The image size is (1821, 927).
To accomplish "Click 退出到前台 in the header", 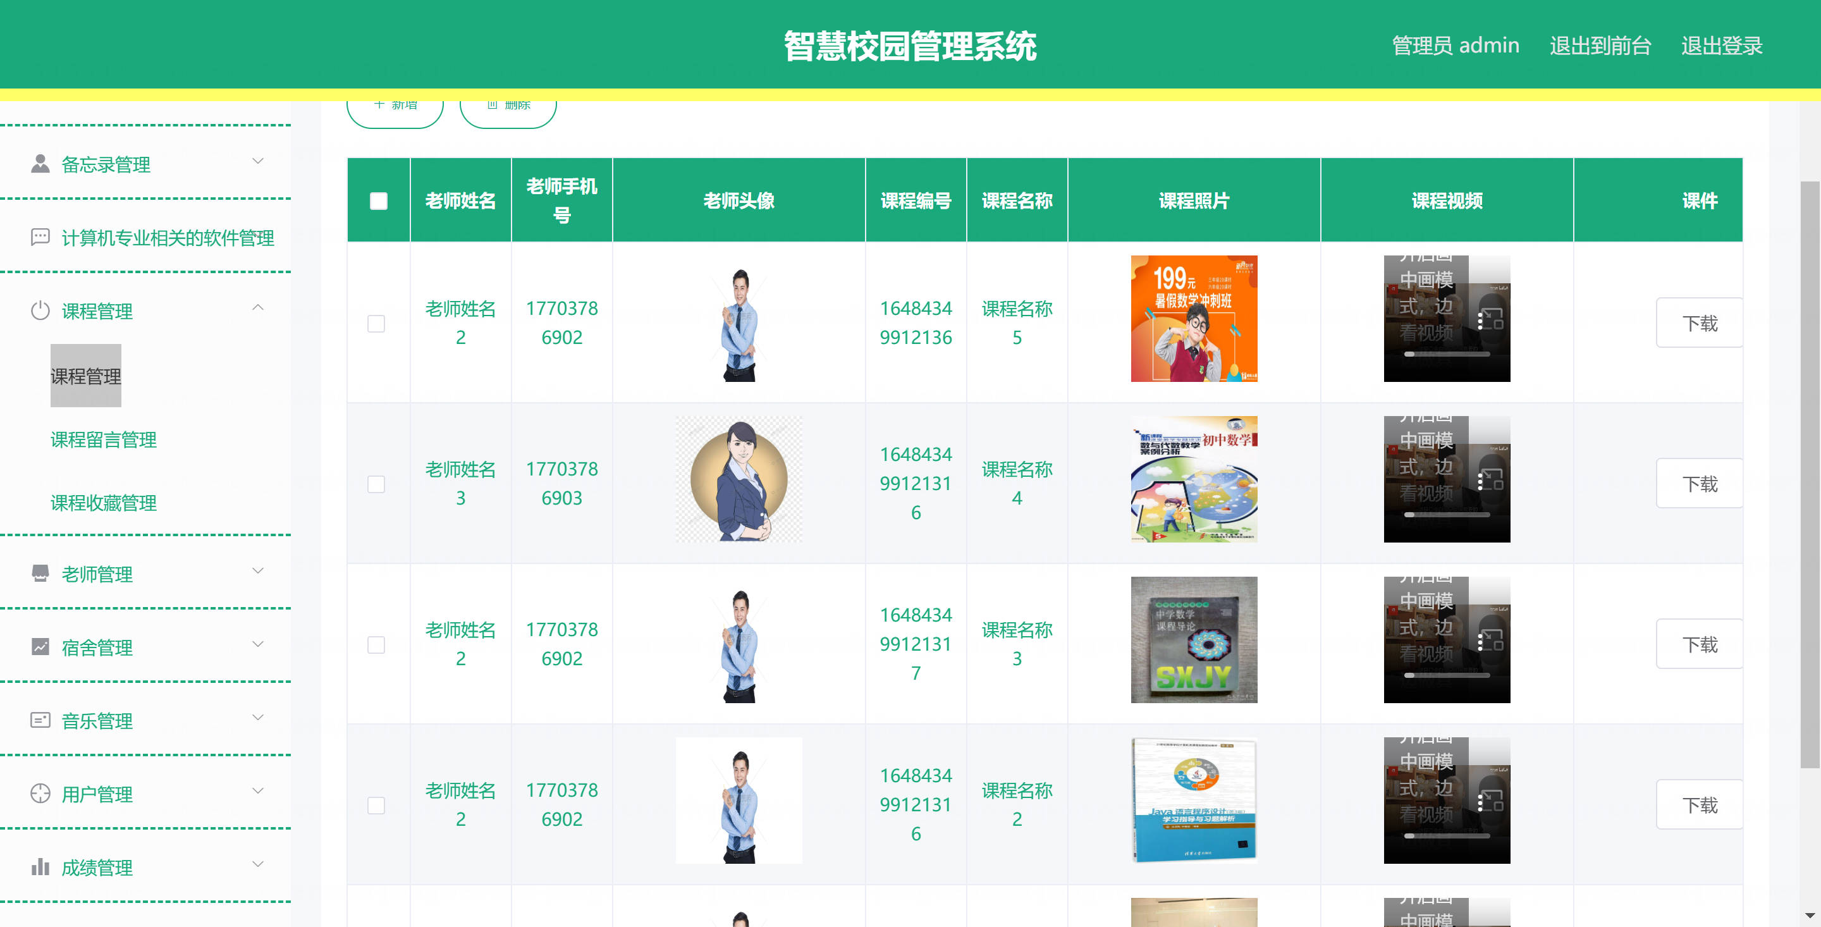I will pos(1600,46).
